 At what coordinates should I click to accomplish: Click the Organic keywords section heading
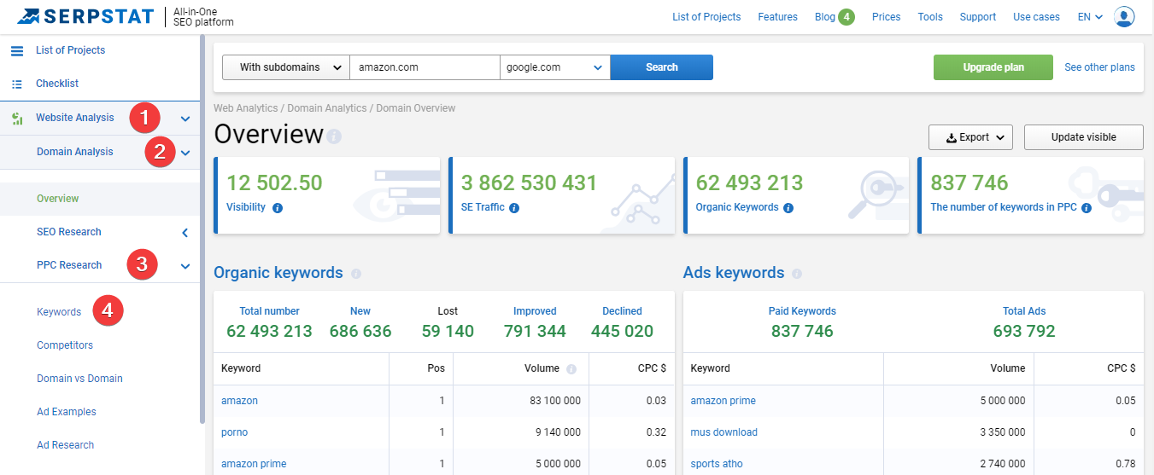(278, 273)
